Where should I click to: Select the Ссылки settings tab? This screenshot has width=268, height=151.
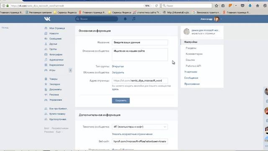pos(190,60)
